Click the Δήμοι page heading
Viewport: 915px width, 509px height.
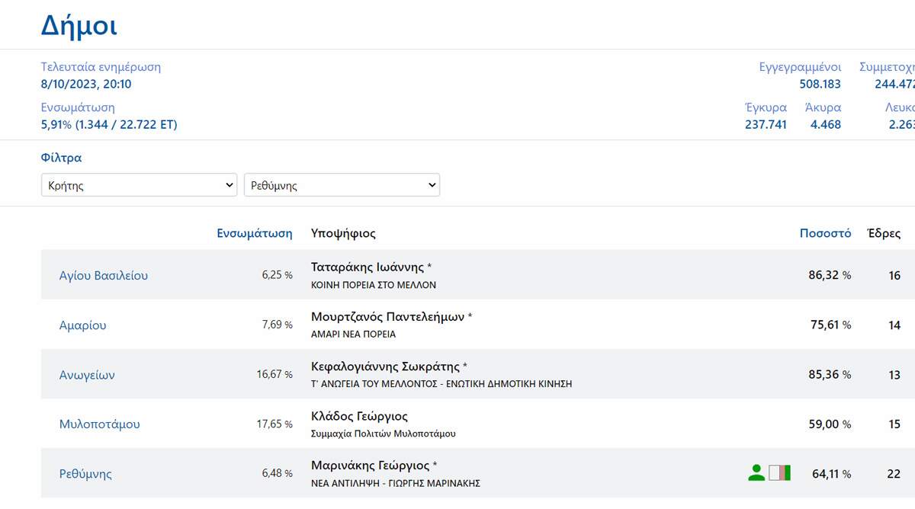(x=79, y=27)
